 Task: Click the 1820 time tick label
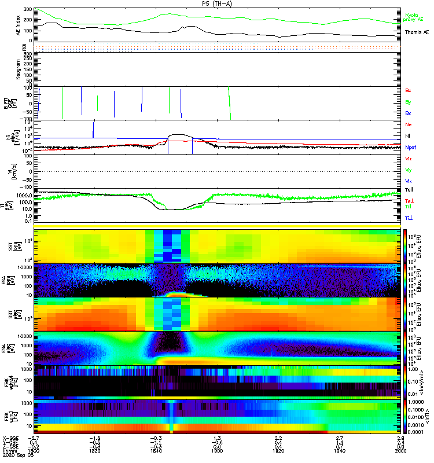[95, 451]
